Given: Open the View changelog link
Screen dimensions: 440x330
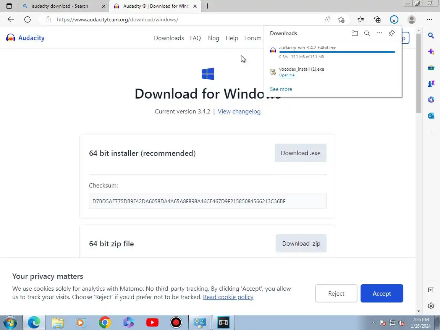Looking at the screenshot, I should (x=239, y=112).
